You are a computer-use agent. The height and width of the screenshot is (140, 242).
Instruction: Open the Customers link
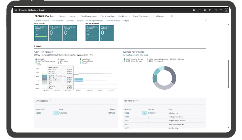[70, 20]
